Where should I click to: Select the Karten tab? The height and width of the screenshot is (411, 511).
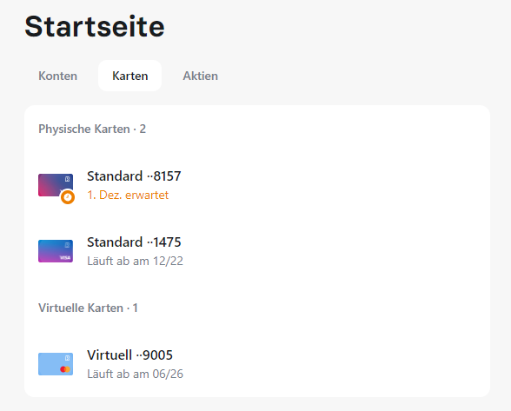(130, 76)
